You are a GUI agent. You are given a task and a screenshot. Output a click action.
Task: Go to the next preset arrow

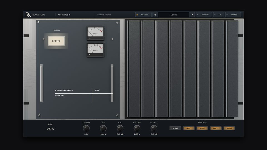point(192,15)
